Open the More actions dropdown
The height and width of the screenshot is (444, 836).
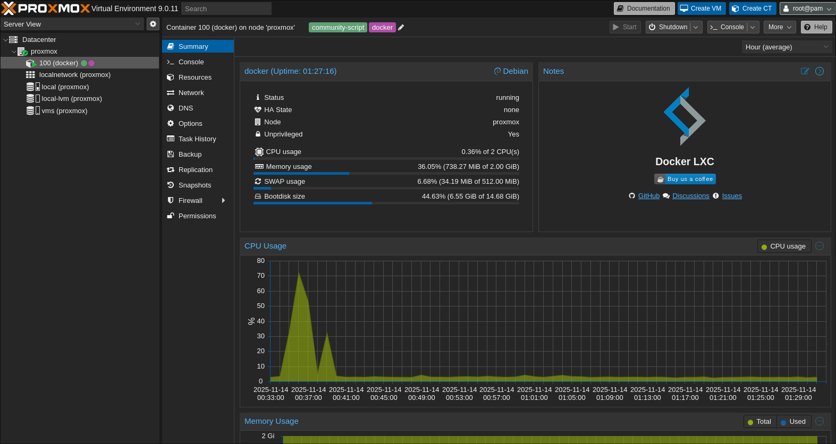[x=780, y=27]
